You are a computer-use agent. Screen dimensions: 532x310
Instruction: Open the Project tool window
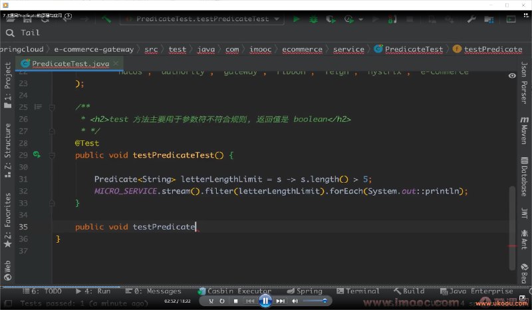tap(7, 85)
